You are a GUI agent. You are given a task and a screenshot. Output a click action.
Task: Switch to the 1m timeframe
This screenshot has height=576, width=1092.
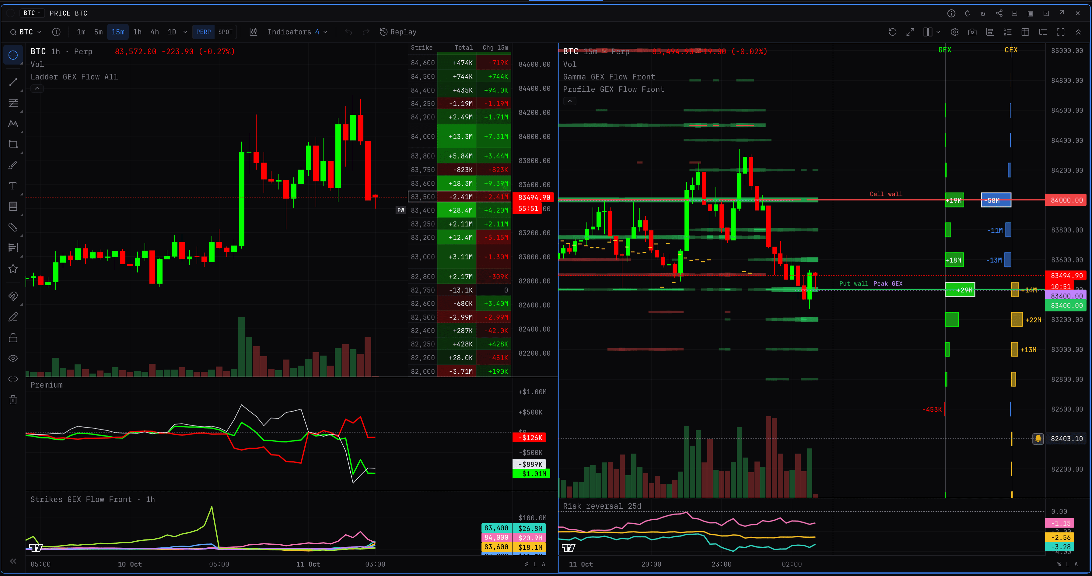tap(81, 32)
